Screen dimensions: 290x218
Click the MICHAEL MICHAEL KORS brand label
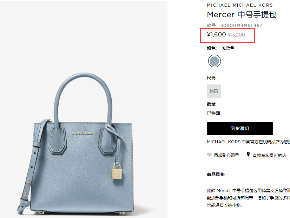coord(240,5)
